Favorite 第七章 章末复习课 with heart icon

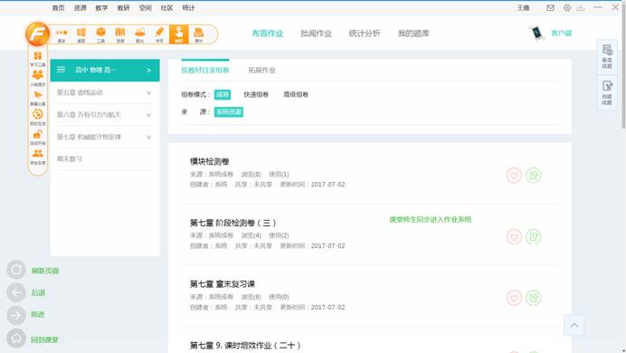click(x=514, y=298)
